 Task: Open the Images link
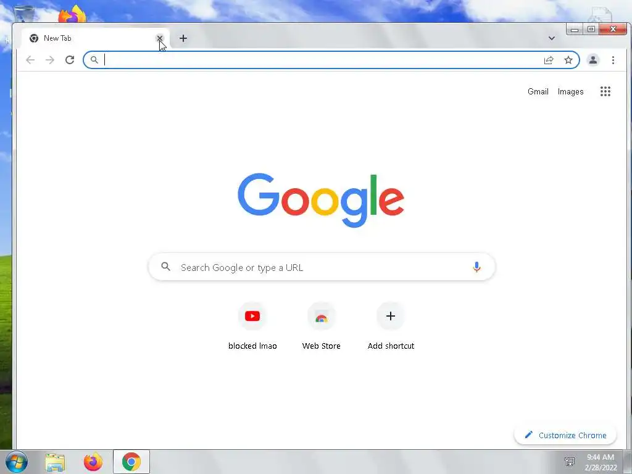570,91
